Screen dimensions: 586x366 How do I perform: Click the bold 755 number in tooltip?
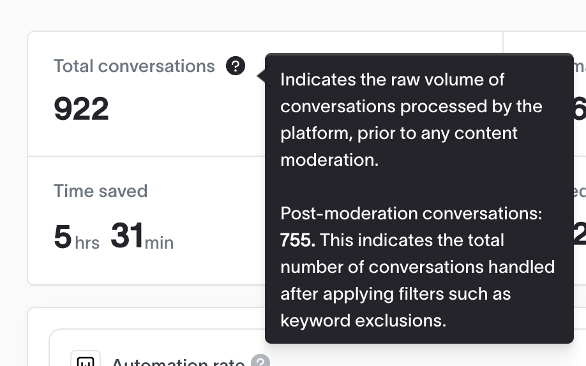click(298, 240)
